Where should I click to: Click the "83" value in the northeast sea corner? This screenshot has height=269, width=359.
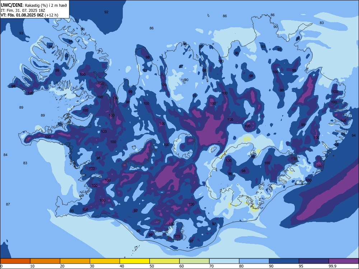click(x=322, y=23)
